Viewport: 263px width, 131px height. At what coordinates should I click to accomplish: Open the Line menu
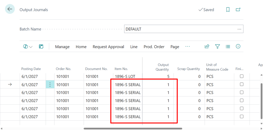tap(134, 47)
